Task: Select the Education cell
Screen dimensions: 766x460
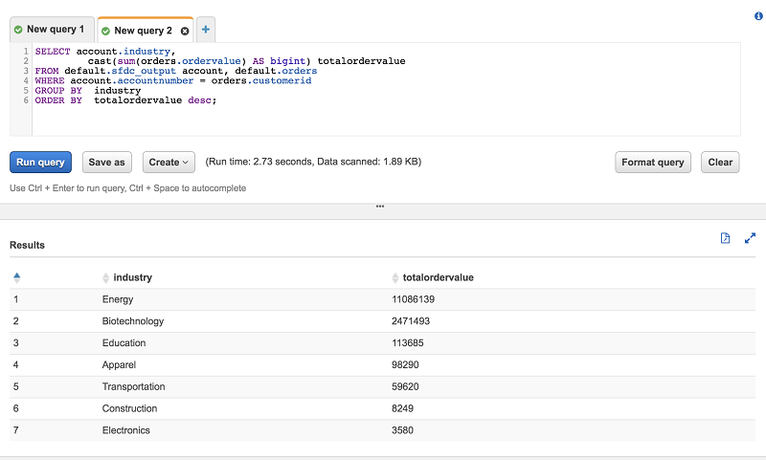Action: click(124, 343)
